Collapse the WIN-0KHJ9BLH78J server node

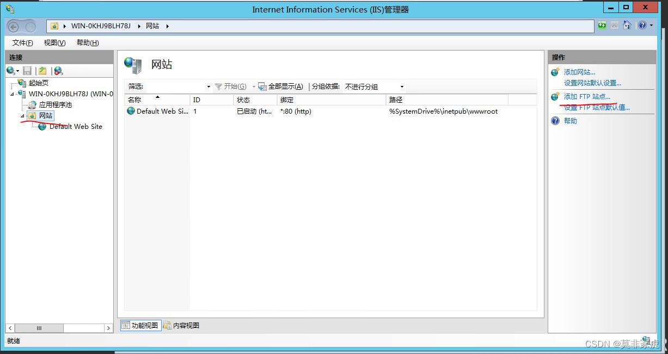tap(13, 94)
